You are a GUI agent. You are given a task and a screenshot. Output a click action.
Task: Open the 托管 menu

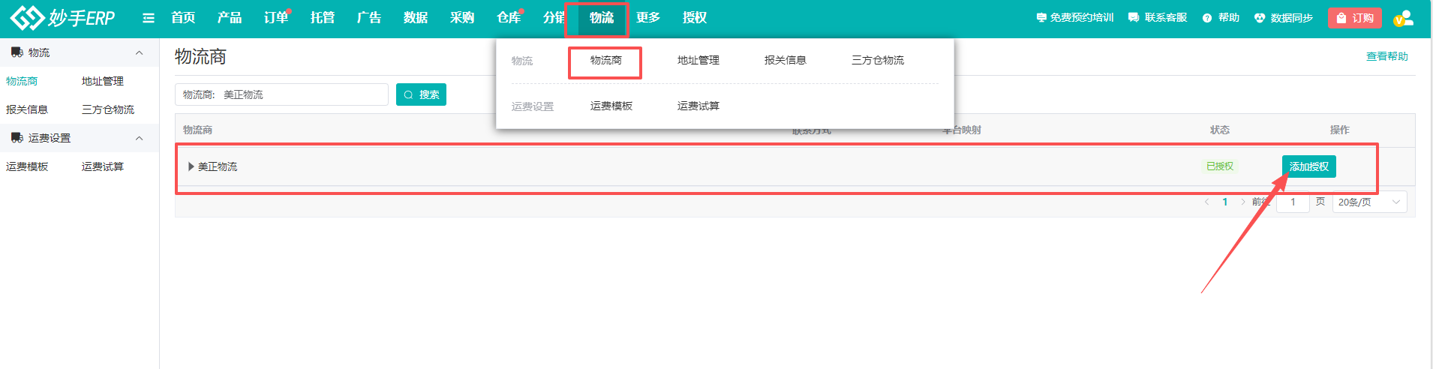pos(323,17)
